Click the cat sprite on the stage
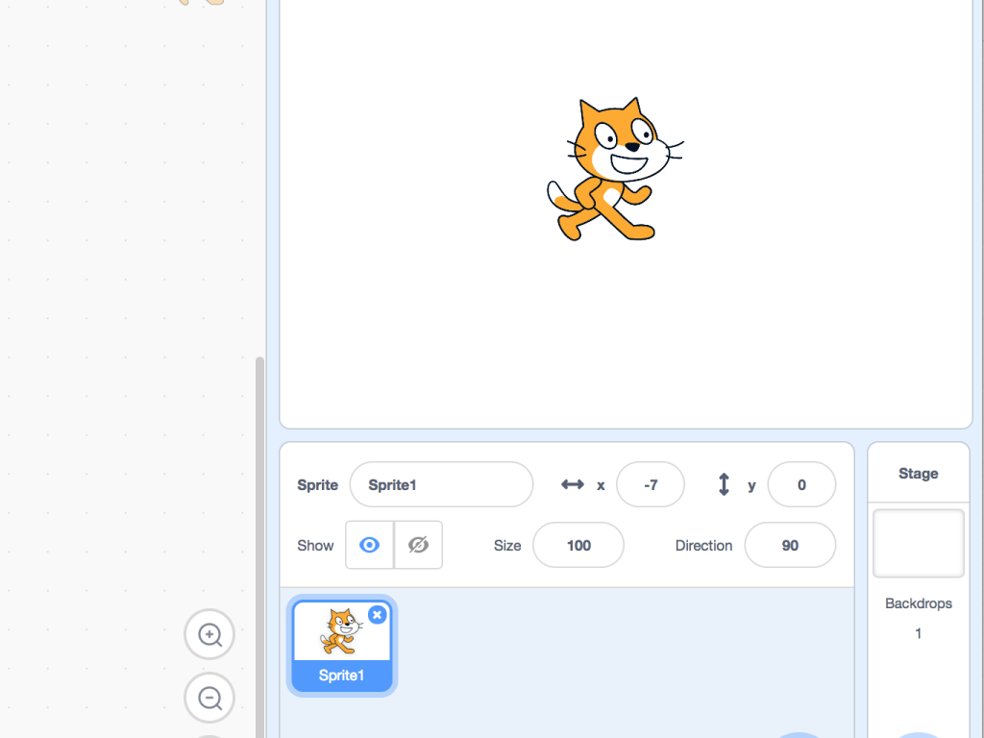 pos(614,169)
